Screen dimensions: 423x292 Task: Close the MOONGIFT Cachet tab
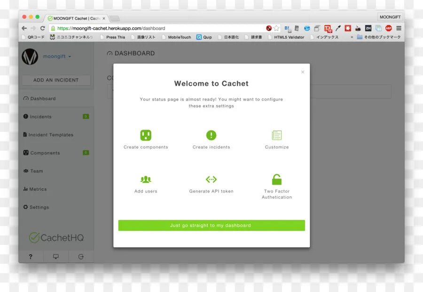[104, 18]
